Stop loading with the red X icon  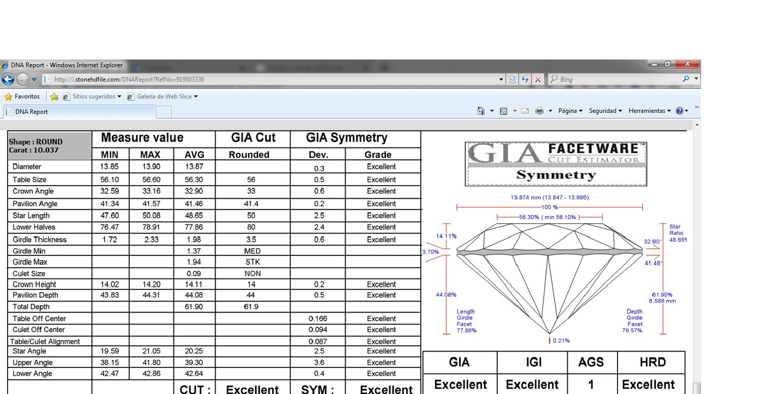[538, 80]
